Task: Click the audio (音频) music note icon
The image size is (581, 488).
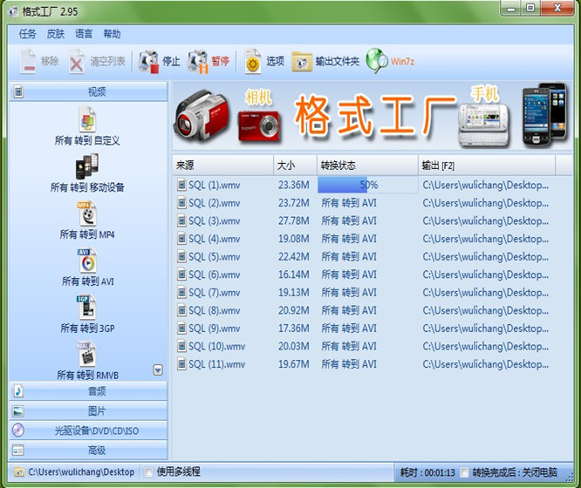Action: pos(18,391)
